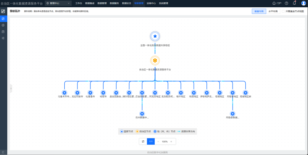Open the user avatar icon

click(303, 3)
